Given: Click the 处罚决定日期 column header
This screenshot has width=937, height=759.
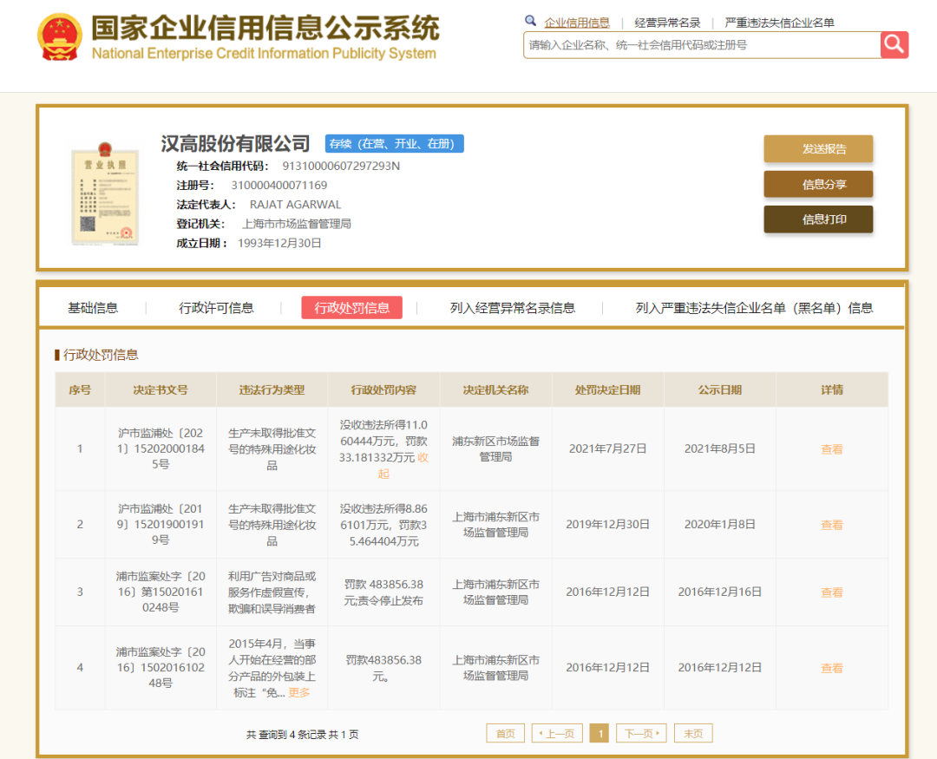Looking at the screenshot, I should pos(607,390).
